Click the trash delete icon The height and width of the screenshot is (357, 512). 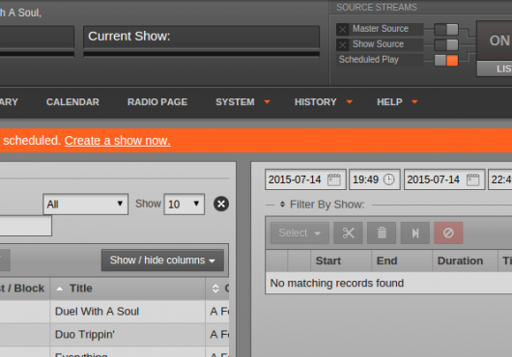382,233
